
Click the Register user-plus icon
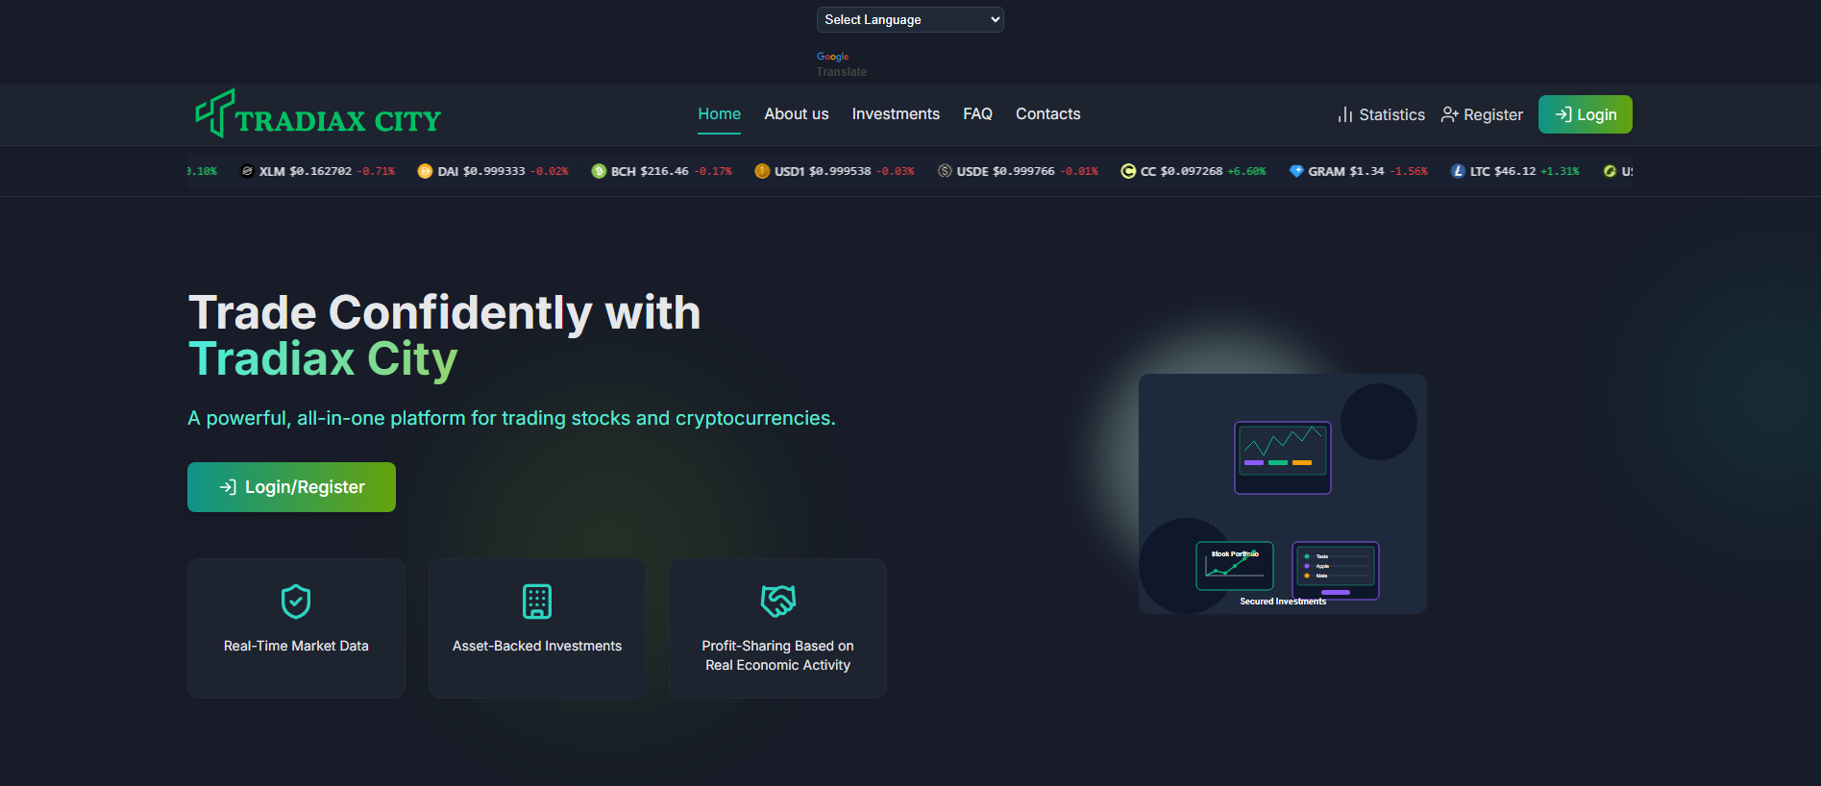(1450, 115)
